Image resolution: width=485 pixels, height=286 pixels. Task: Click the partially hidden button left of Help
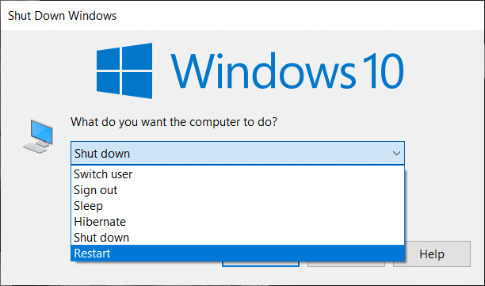pos(346,264)
